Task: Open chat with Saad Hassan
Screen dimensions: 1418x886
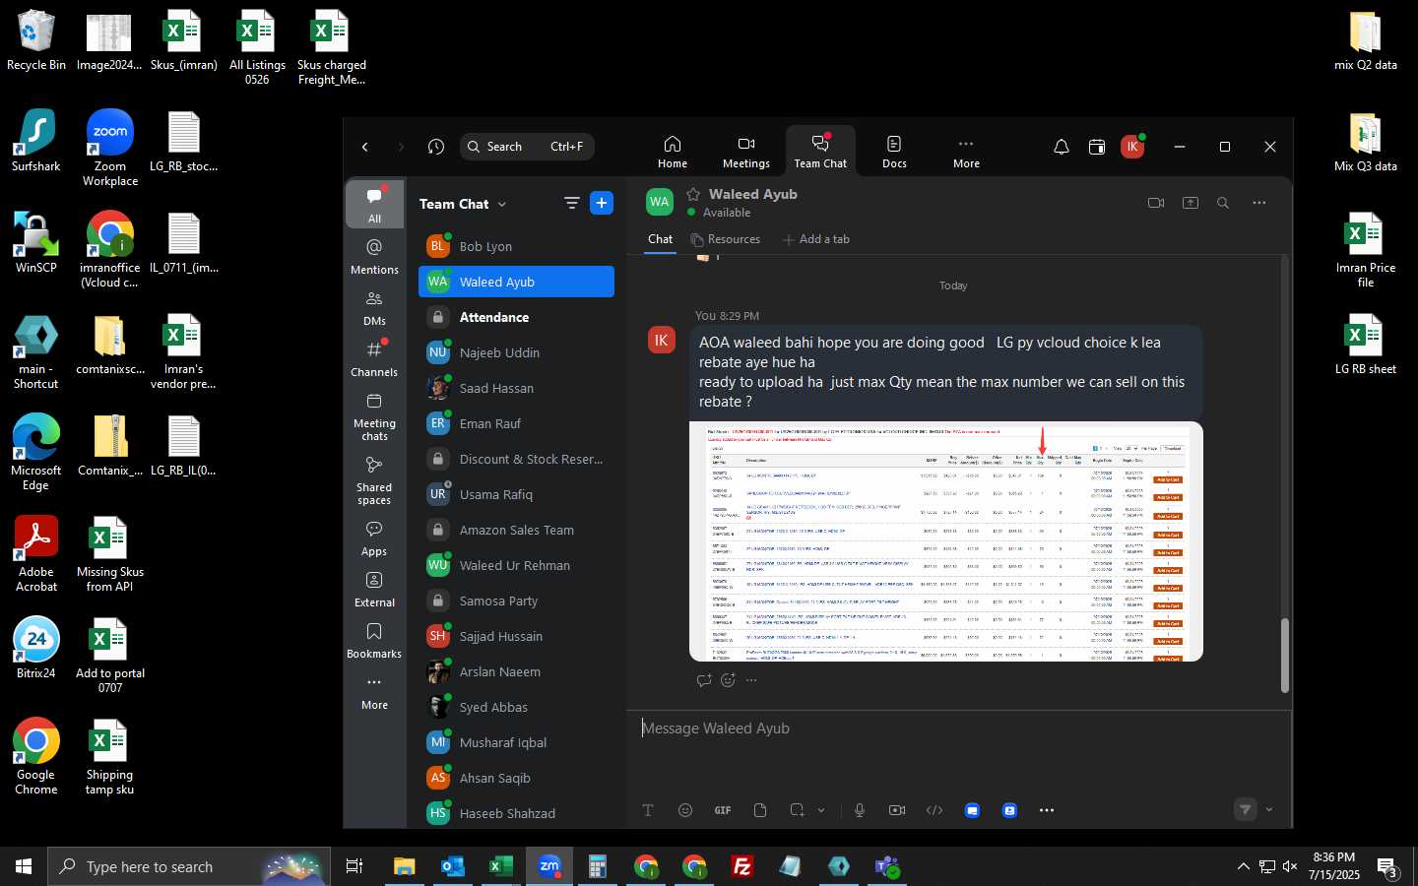Action: 516,388
